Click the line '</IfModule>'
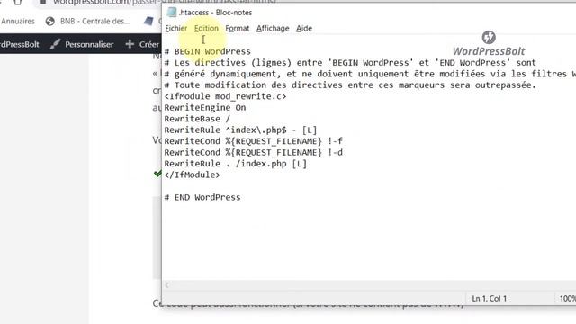Image resolution: width=576 pixels, height=324 pixels. coord(192,175)
